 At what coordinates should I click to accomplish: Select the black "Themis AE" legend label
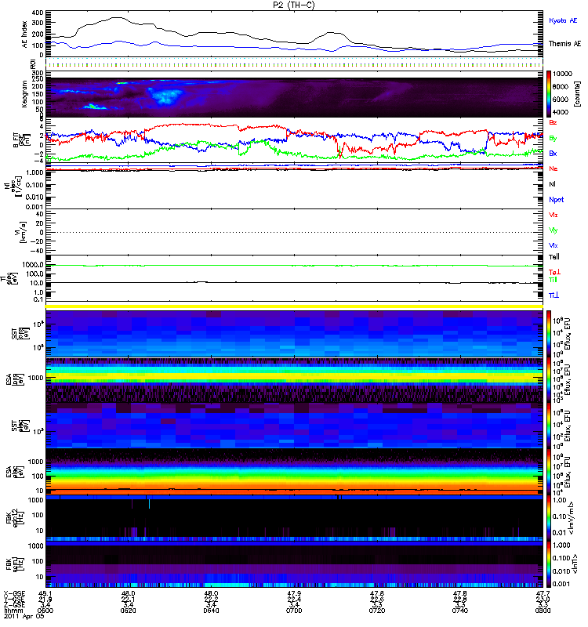pos(564,44)
